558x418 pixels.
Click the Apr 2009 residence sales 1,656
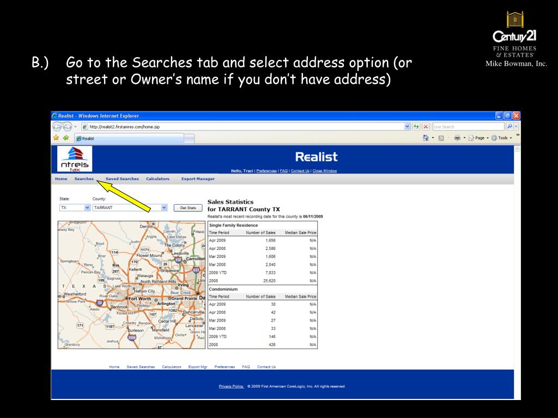coord(270,241)
